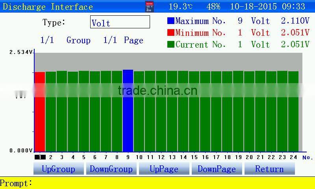Click the highlighted cell number 1 label
Image resolution: width=315 pixels, height=189 pixels.
[x=40, y=157]
